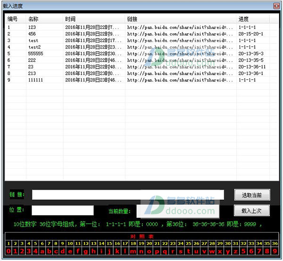Click the 当前数量 value box
283x261 pixels.
point(178,211)
